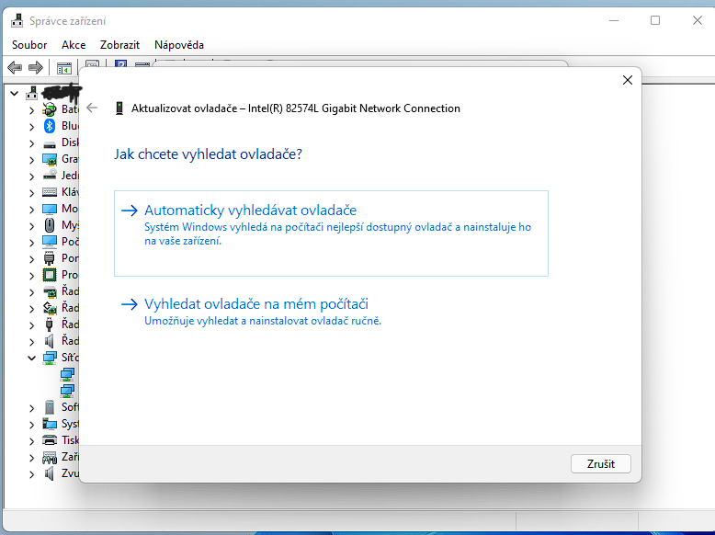Image resolution: width=715 pixels, height=535 pixels.
Task: Expand the mouse devices category chevron
Action: (31, 225)
